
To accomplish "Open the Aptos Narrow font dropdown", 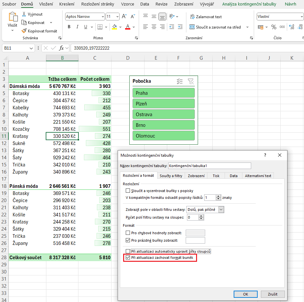I will (x=103, y=17).
